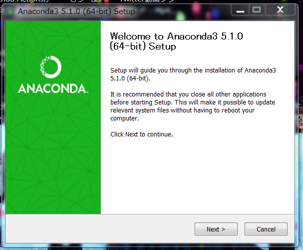Screen dimensions: 303x250
Task: Click the Next > button
Action: 216,229
